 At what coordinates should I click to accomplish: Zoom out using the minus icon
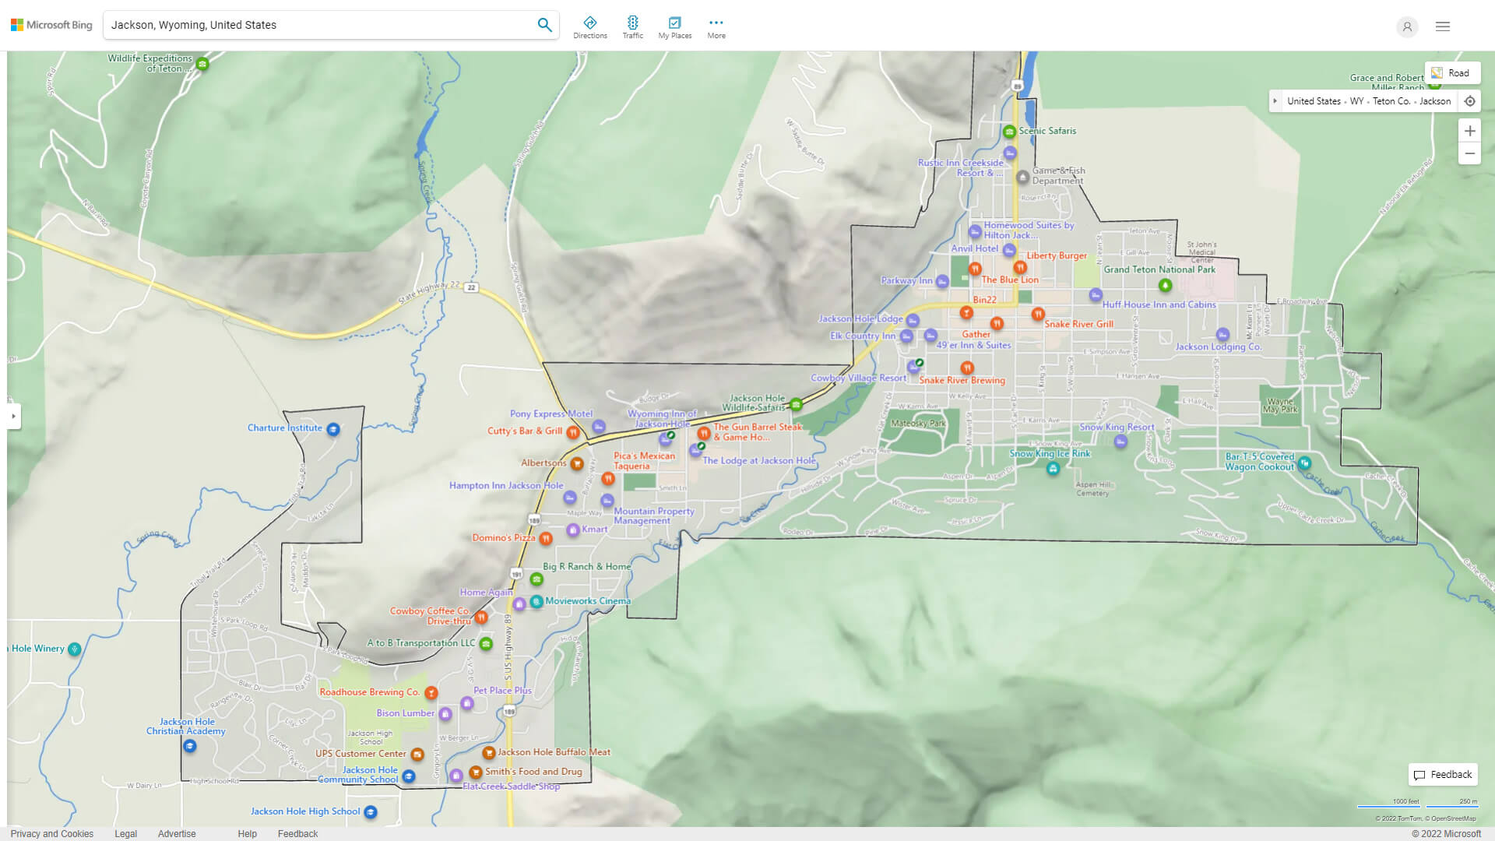[x=1470, y=153]
